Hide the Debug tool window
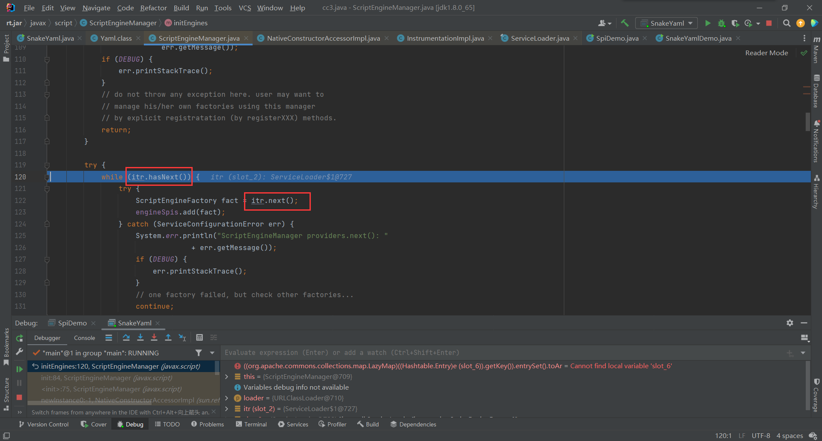822x441 pixels. 804,323
